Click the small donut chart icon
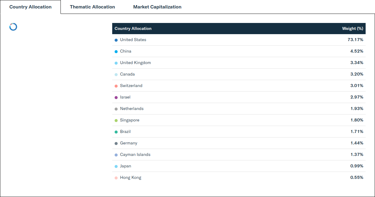The width and height of the screenshot is (375, 197). click(x=13, y=27)
